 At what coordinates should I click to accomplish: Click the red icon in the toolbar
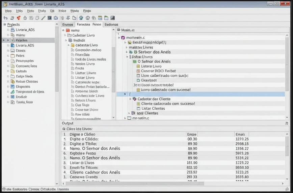pos(19,18)
